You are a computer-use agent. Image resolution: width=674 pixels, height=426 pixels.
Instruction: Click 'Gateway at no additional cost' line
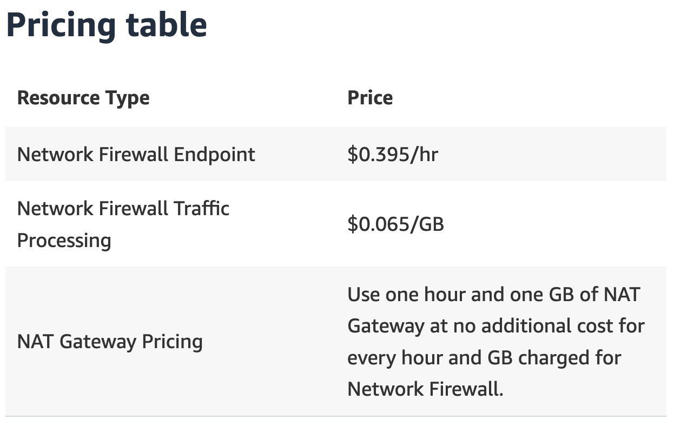[x=495, y=326]
